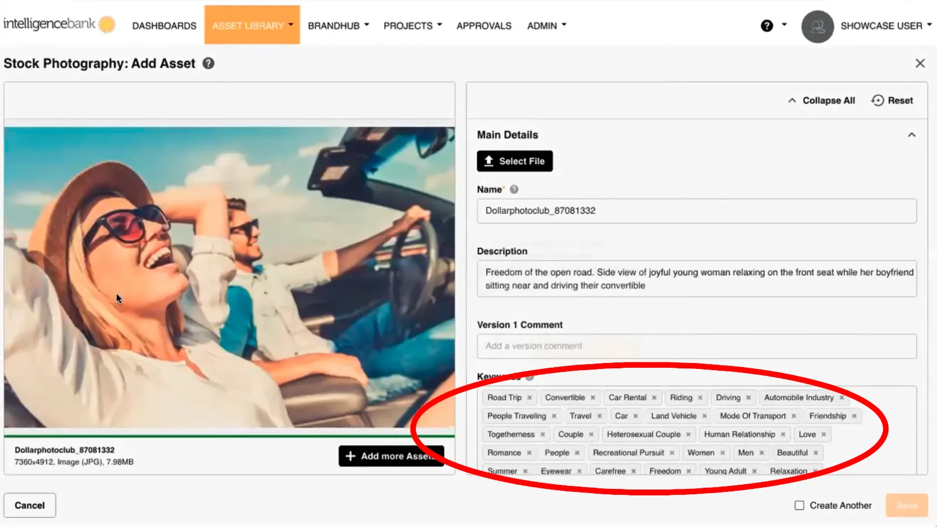The image size is (937, 527).
Task: Click the Save button
Action: (x=907, y=505)
